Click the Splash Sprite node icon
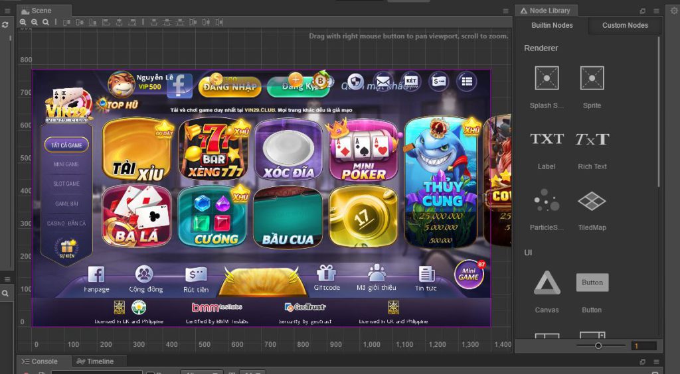 pos(547,78)
